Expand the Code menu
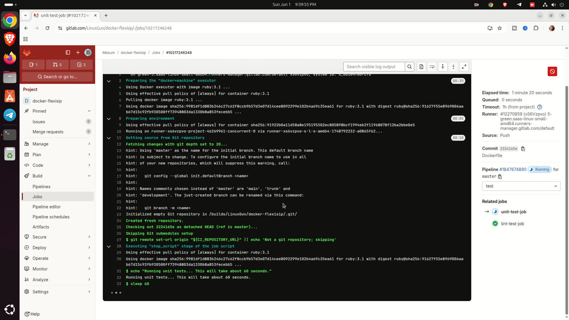The image size is (569, 320). point(57,165)
